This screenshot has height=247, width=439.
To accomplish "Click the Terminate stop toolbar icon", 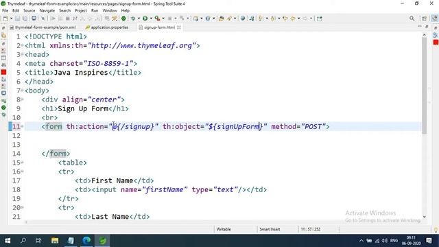I will tap(67, 19).
